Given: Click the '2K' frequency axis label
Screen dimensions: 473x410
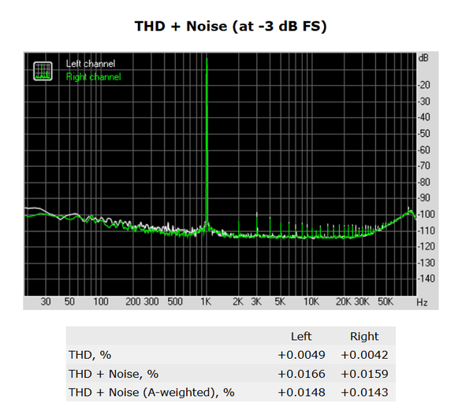Looking at the screenshot, I should click(x=238, y=301).
